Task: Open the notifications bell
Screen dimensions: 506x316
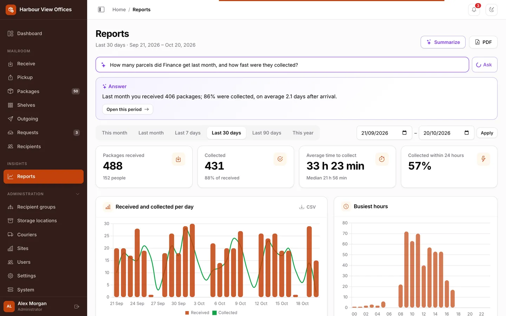Action: (474, 9)
